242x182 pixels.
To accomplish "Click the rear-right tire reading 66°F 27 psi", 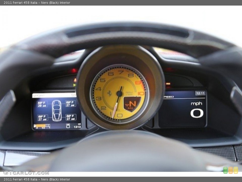I will coord(71,117).
